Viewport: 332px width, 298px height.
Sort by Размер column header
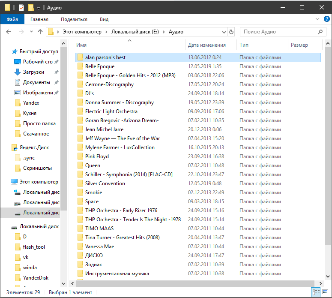[299, 45]
